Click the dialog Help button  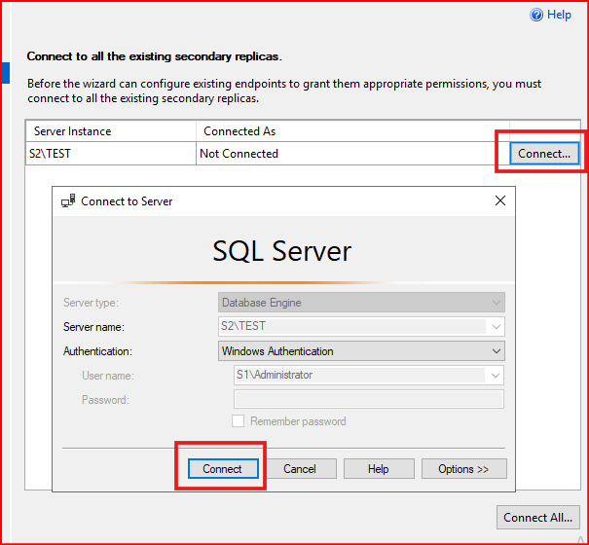coord(379,469)
